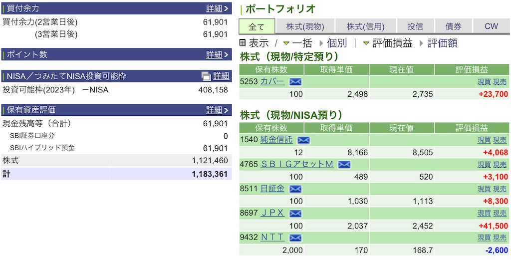Click 現買 for 純金信託

tap(484, 140)
